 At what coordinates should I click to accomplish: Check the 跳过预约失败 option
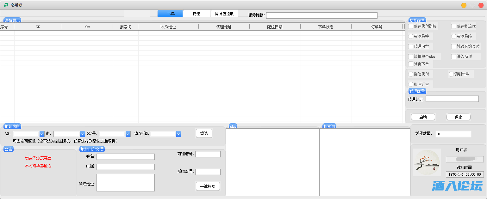454,47
